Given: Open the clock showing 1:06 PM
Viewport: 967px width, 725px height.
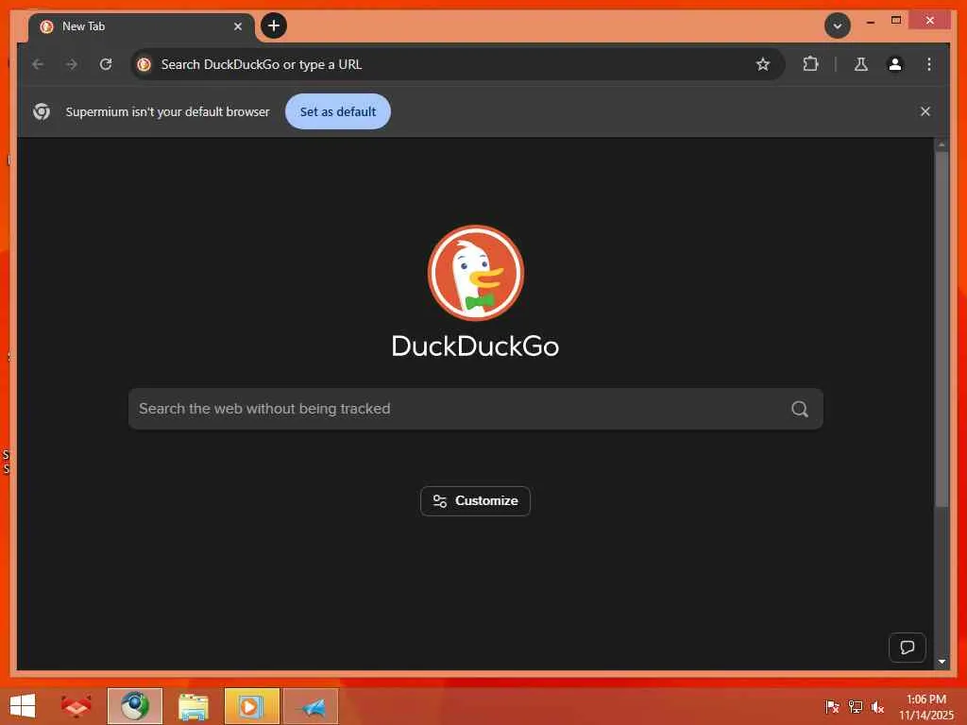Looking at the screenshot, I should point(925,706).
